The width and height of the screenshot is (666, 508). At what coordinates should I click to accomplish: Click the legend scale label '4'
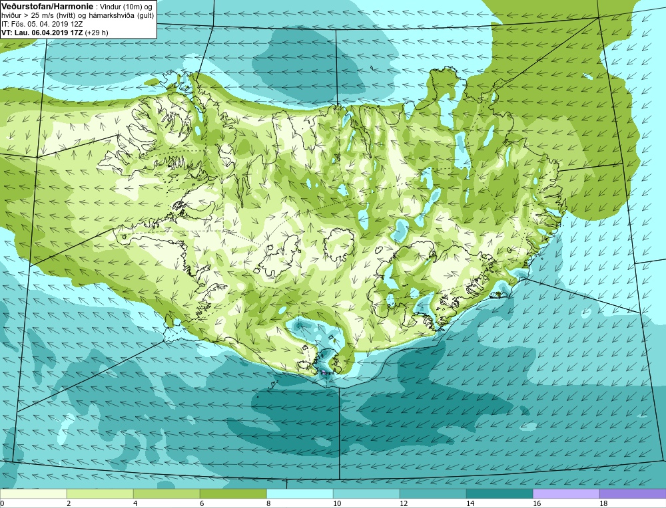point(135,503)
